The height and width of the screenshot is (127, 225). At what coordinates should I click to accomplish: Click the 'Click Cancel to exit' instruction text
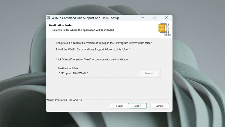(x=92, y=59)
